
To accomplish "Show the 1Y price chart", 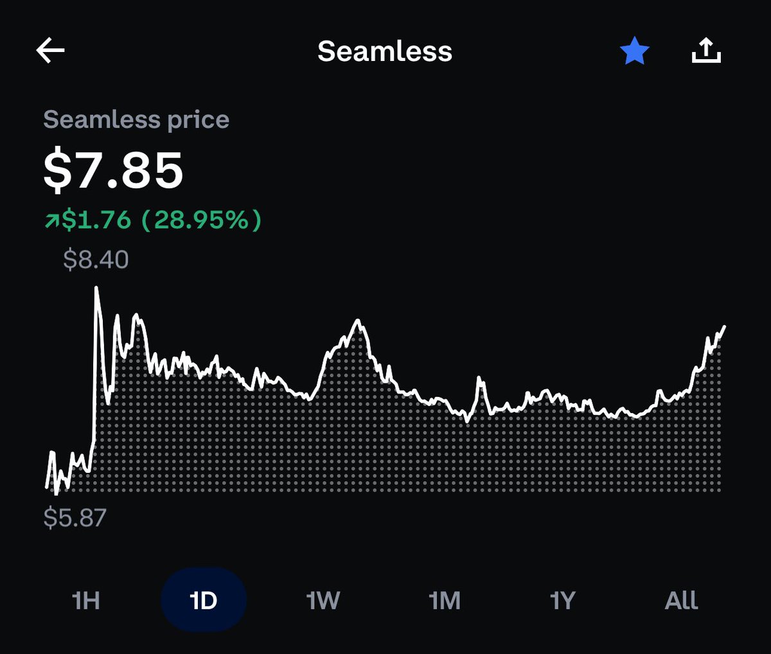I will coord(563,601).
